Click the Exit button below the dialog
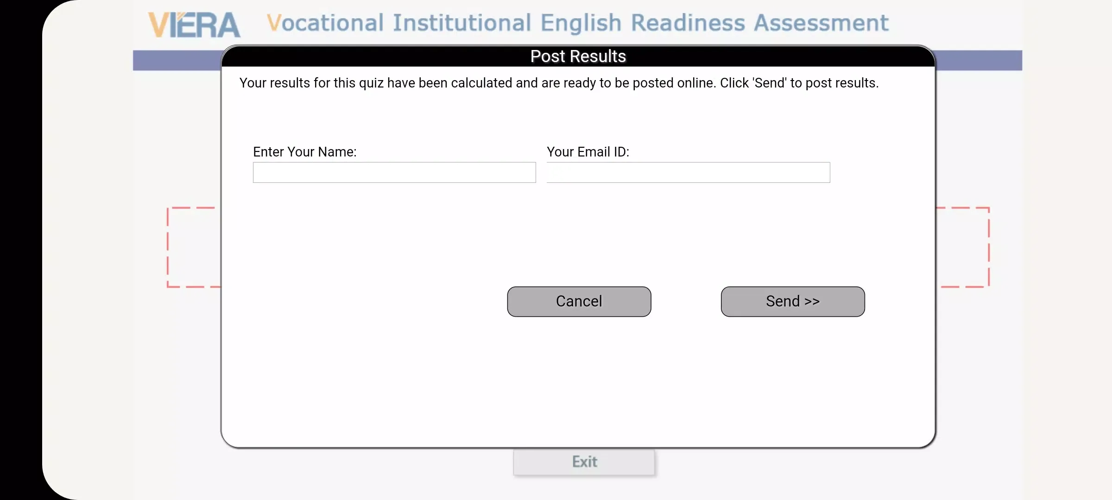 (584, 462)
